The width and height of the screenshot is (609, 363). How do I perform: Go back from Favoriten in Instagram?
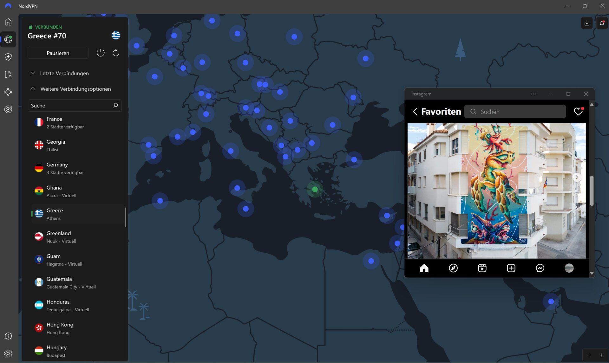click(x=415, y=112)
